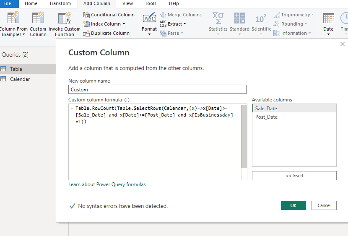Expand the Date dropdown arrow
Image resolution: width=348 pixels, height=236 pixels.
(x=328, y=34)
